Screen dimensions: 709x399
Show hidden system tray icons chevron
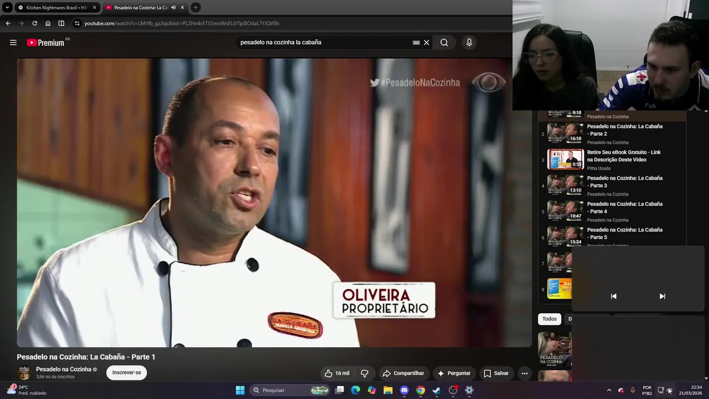[609, 390]
